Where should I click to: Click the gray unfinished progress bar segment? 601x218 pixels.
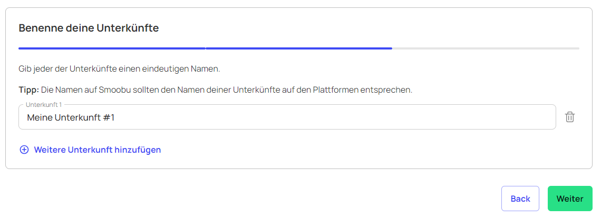click(486, 48)
